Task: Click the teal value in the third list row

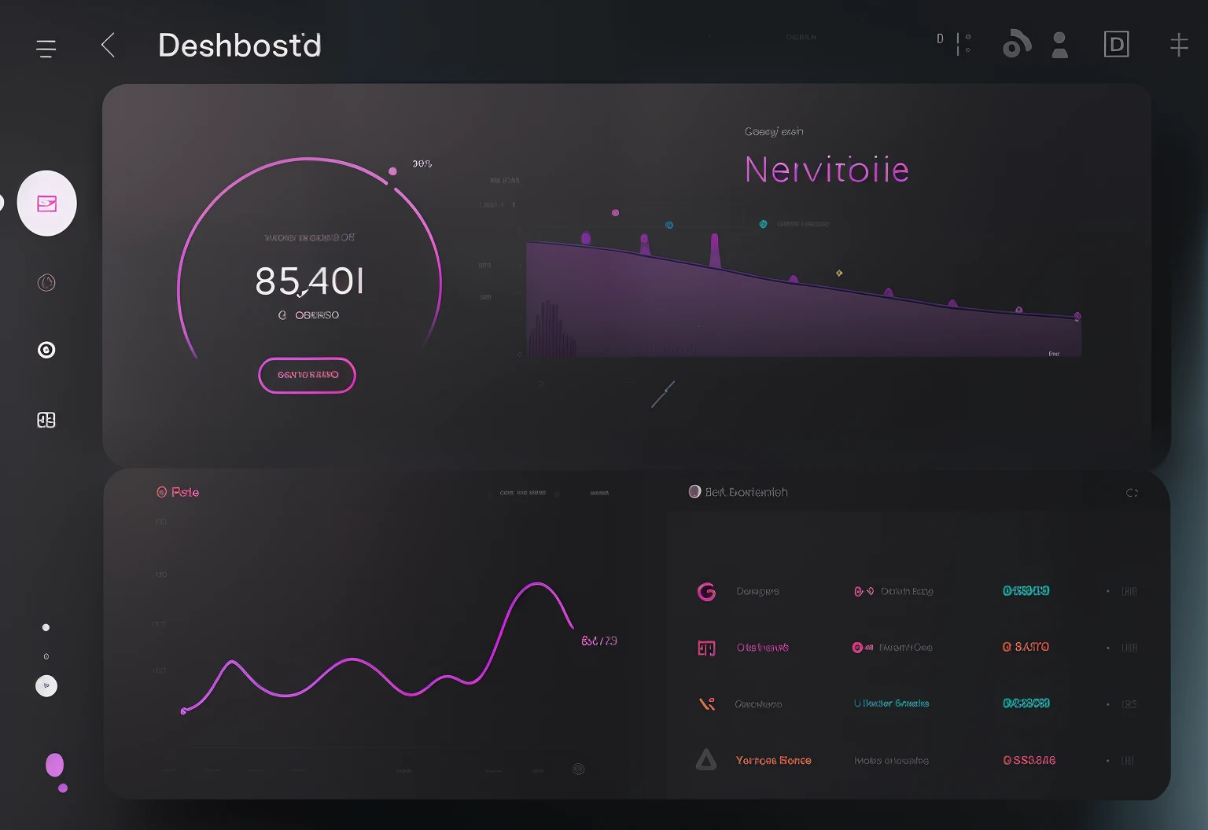Action: click(x=1026, y=703)
